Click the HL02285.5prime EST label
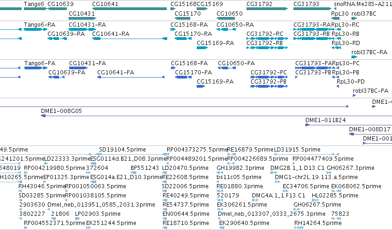Screen dimensions: 392x230 (x=335, y=196)
